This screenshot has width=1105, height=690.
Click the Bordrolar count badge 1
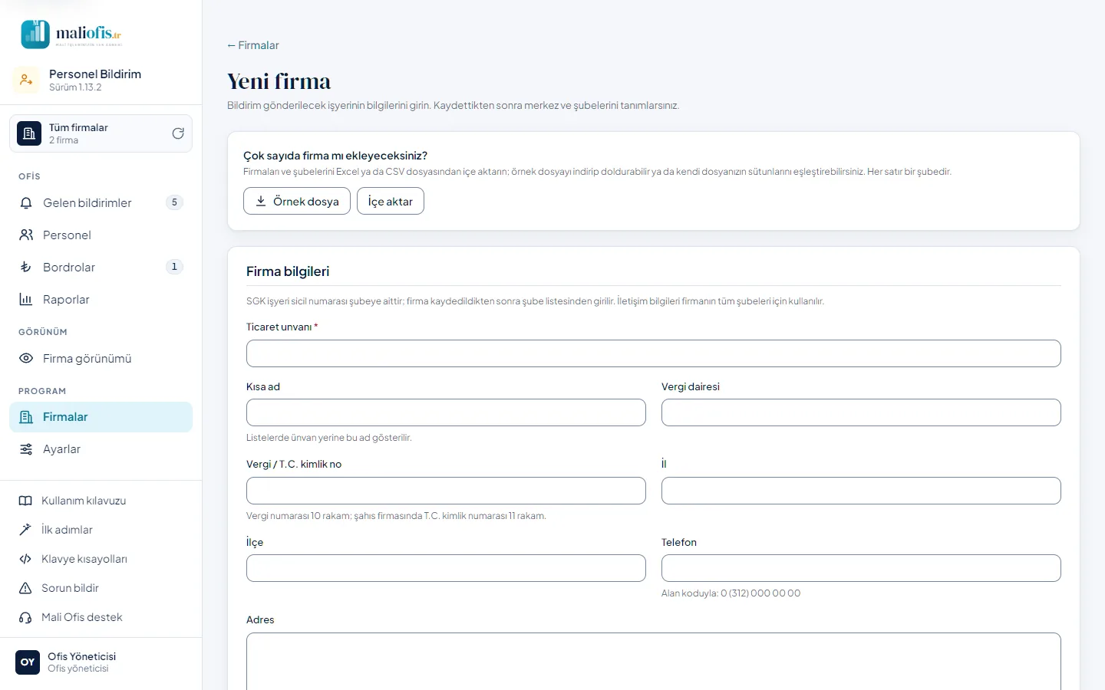click(x=174, y=267)
